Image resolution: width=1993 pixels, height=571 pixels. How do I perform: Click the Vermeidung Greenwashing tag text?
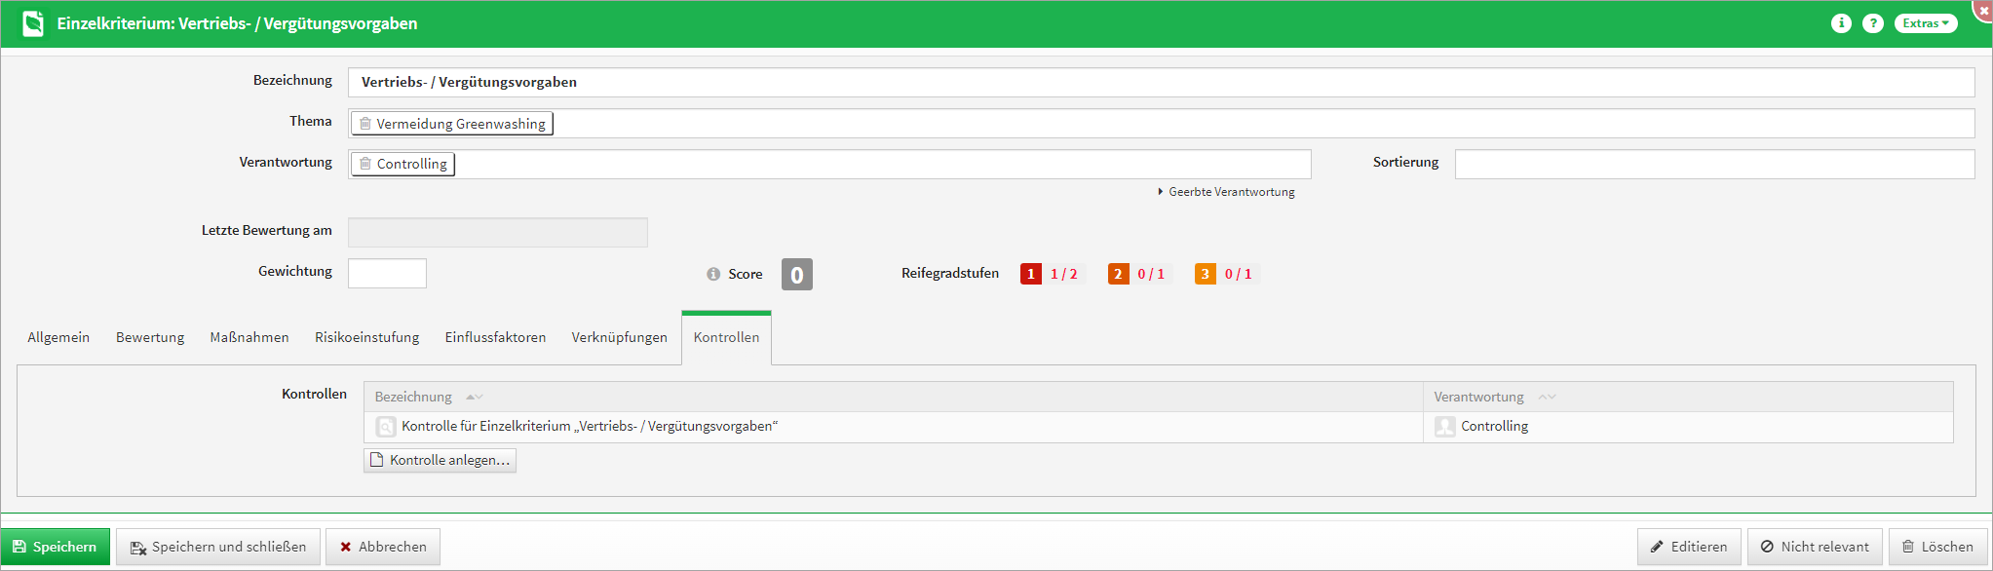461,124
